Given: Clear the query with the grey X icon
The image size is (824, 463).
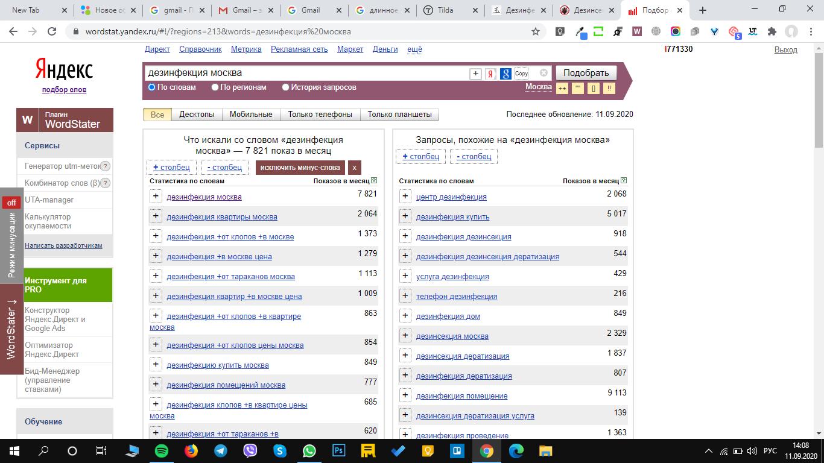Looking at the screenshot, I should (544, 73).
